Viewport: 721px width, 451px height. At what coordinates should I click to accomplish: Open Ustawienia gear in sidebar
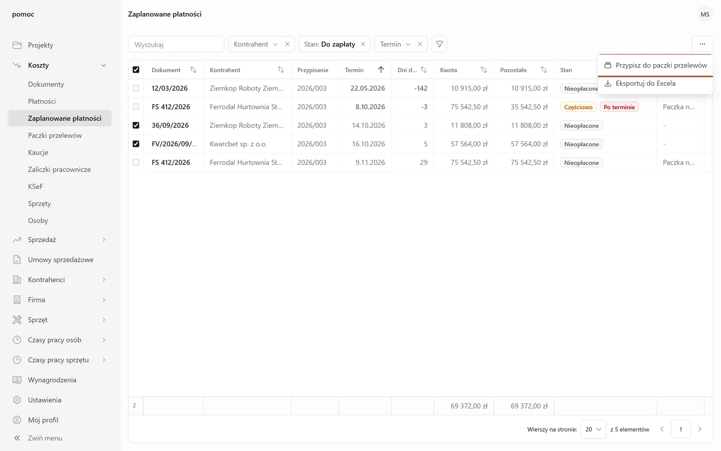60,400
